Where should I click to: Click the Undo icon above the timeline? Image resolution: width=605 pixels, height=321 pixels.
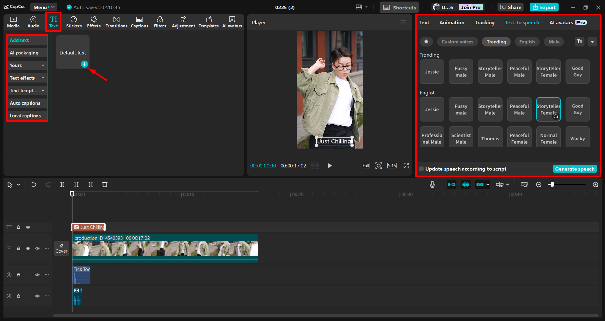34,184
